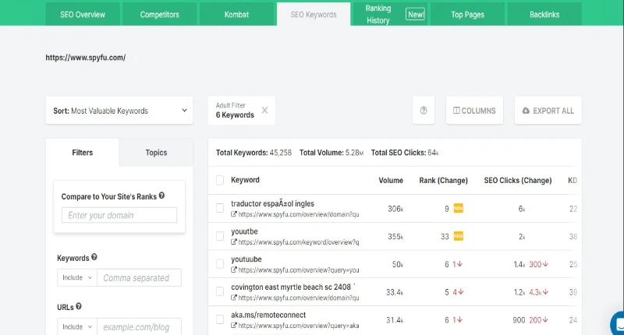Click the columns icon in COLUMNS button
The width and height of the screenshot is (624, 335).
[x=456, y=111]
